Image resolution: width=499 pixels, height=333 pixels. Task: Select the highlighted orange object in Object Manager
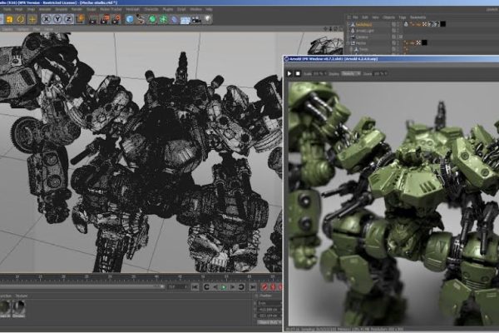363,24
